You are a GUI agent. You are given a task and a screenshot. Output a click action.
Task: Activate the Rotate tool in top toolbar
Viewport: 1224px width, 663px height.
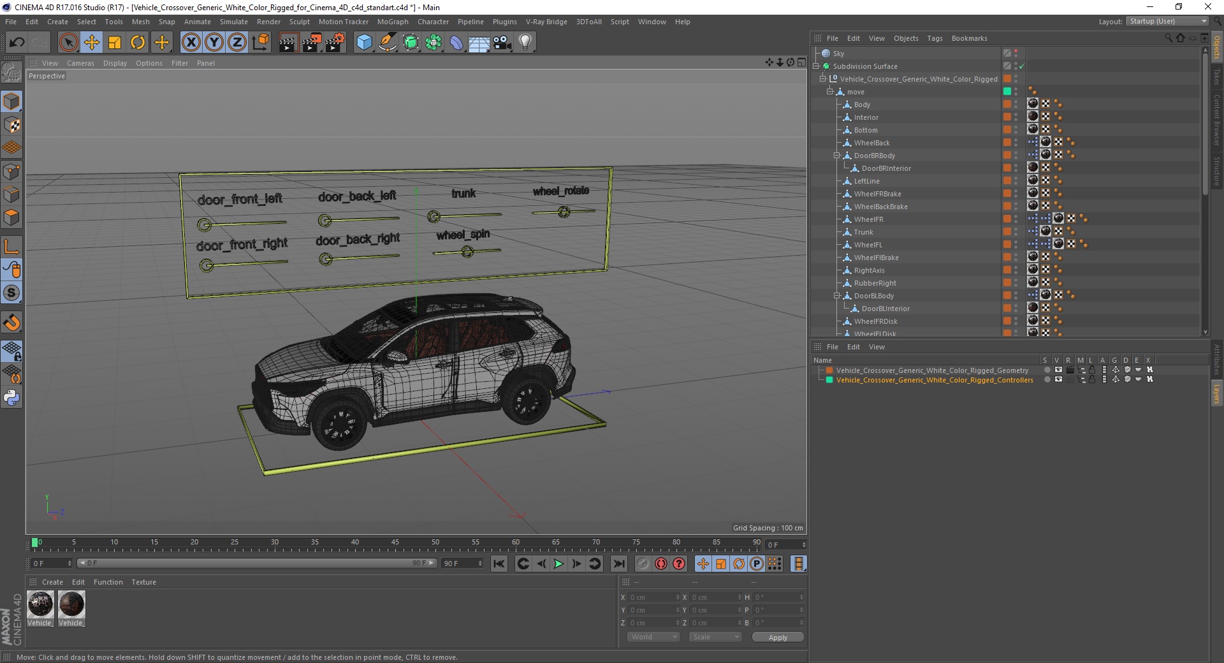point(138,43)
